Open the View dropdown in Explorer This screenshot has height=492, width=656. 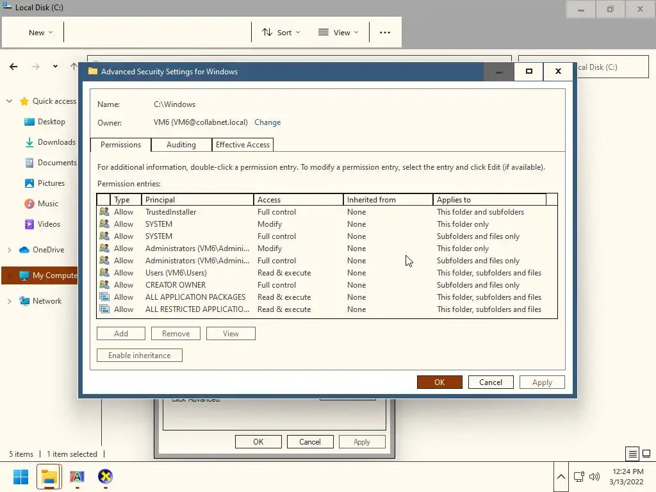tap(338, 32)
